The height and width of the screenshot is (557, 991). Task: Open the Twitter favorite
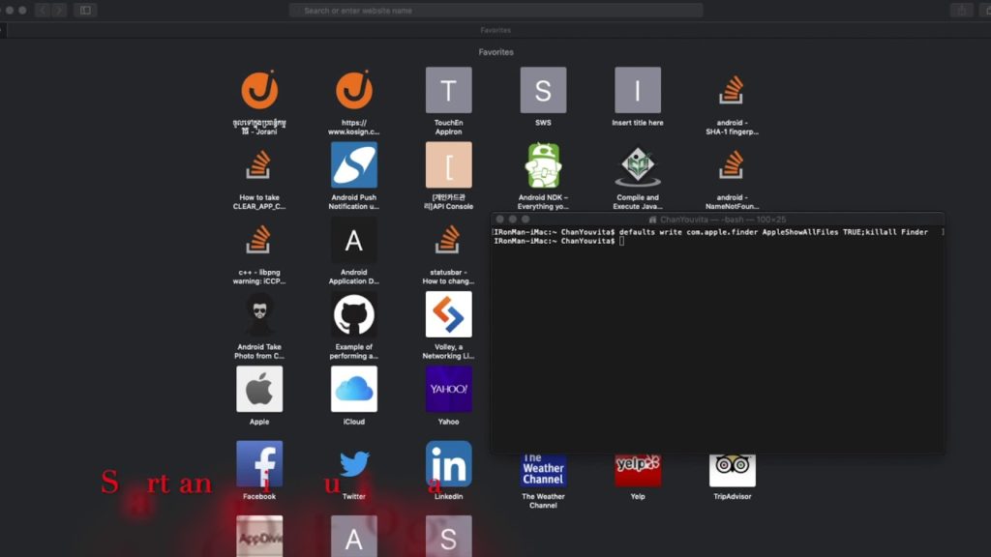(354, 464)
